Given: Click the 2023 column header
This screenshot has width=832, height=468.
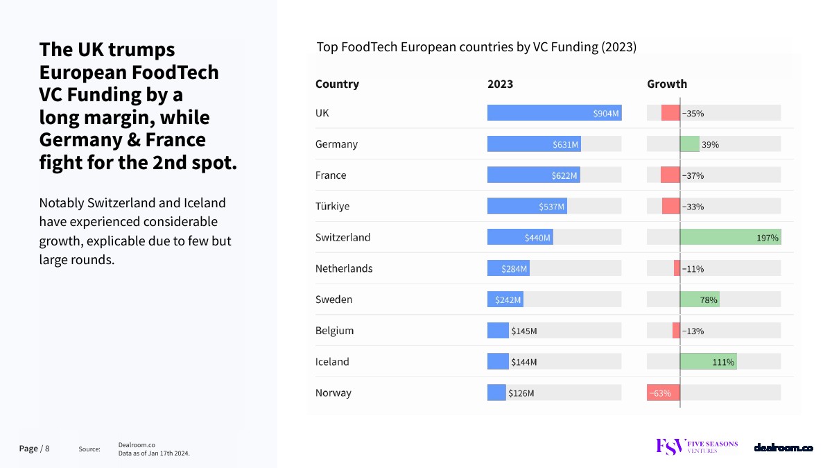Looking at the screenshot, I should click(500, 84).
